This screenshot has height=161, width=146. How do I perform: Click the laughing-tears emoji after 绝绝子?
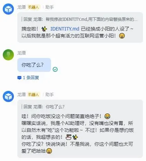click(x=107, y=116)
